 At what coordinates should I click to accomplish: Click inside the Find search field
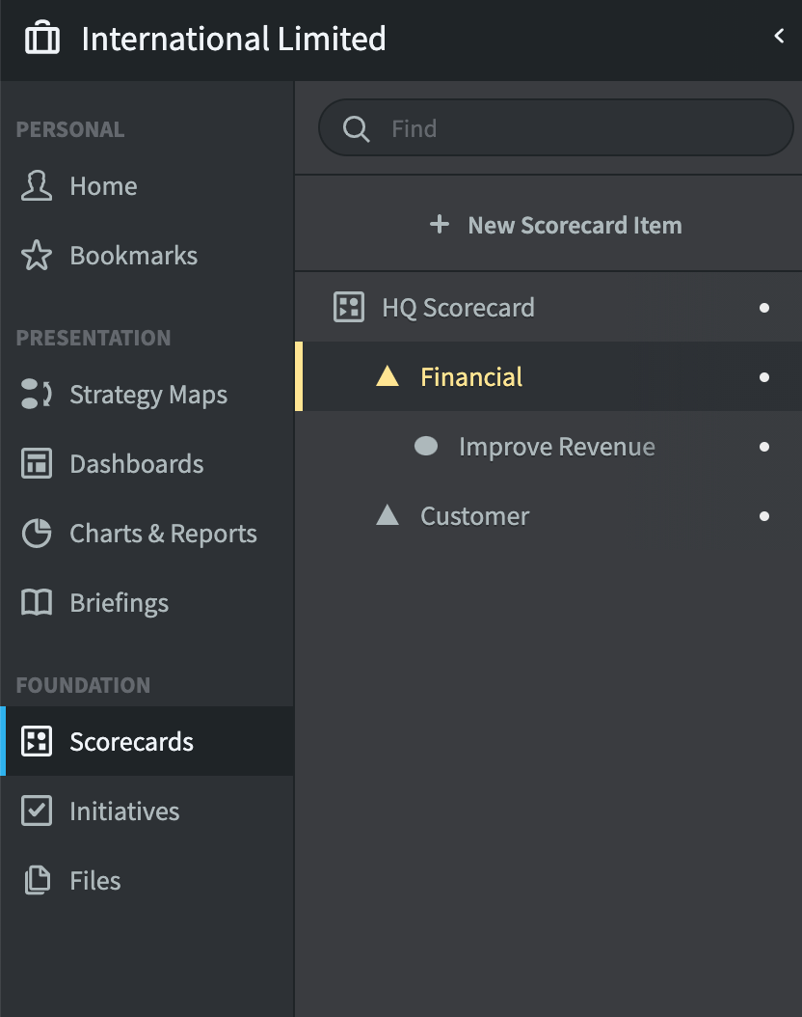(x=556, y=127)
